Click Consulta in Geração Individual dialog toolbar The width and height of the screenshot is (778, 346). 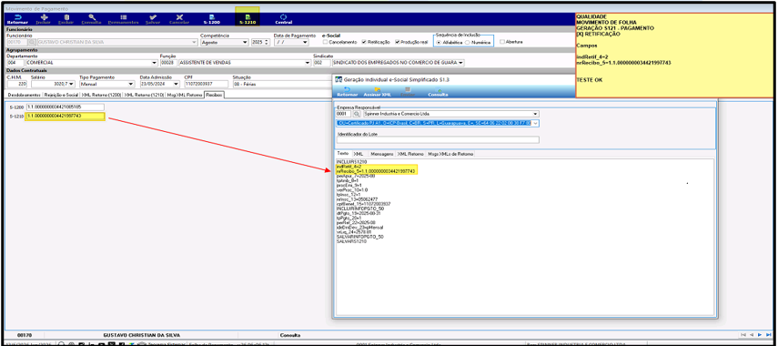tap(438, 91)
